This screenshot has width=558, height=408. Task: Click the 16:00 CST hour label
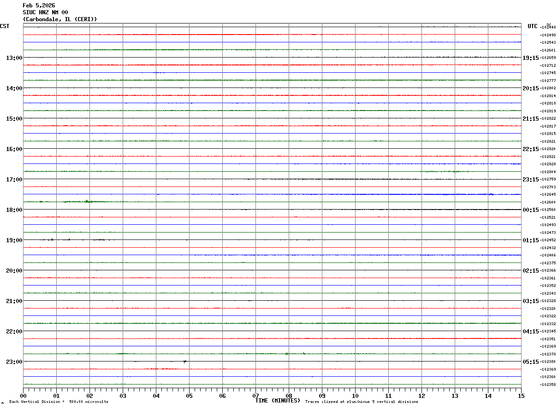point(14,149)
